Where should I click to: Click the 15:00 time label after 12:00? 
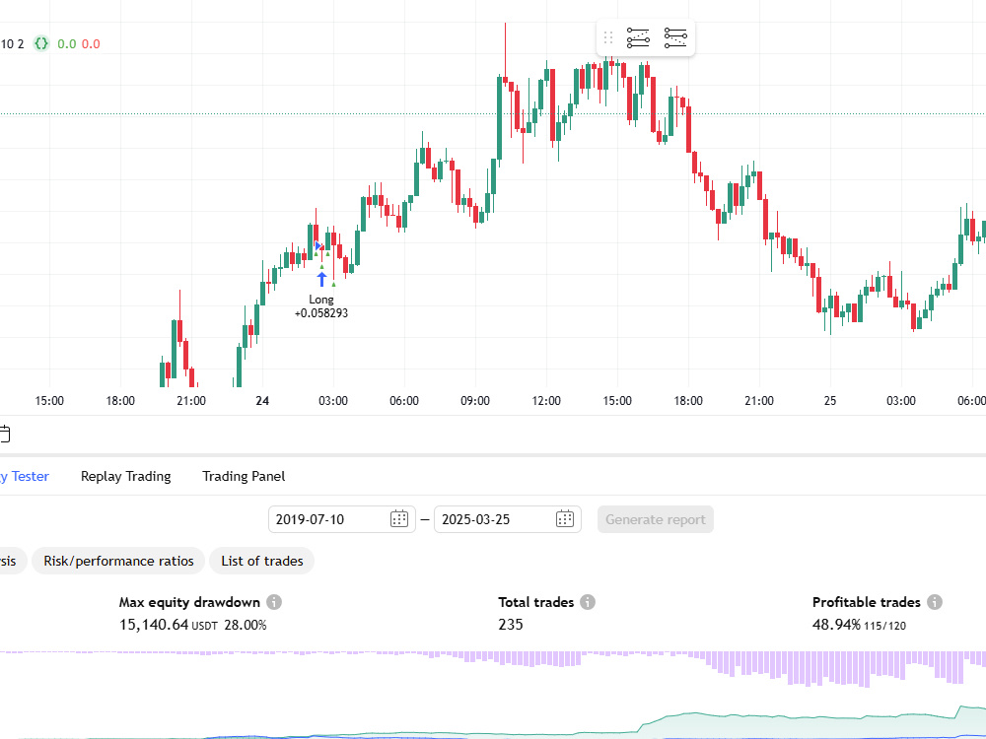617,401
